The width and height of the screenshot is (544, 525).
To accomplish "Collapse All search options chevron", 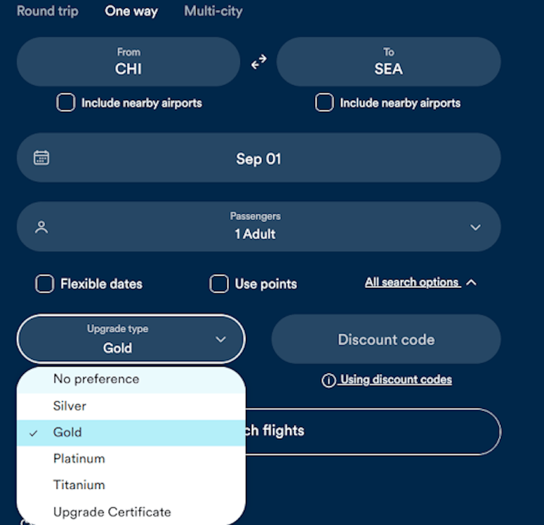I will pyautogui.click(x=472, y=283).
